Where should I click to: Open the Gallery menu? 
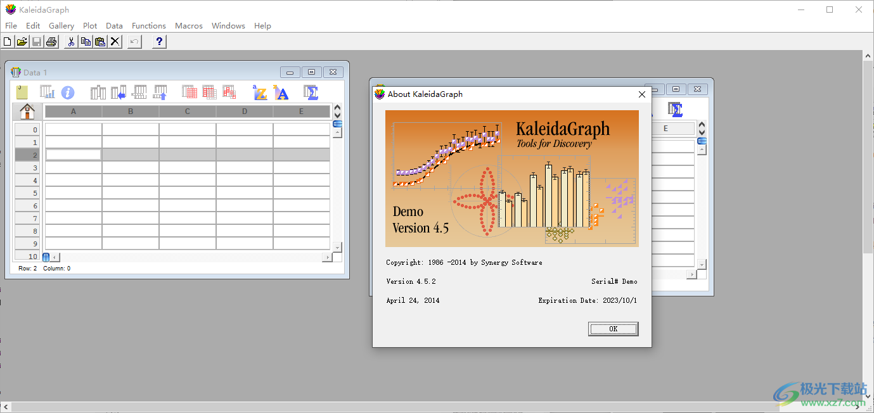pyautogui.click(x=61, y=26)
